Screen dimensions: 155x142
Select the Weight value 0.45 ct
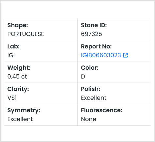coord(17,77)
